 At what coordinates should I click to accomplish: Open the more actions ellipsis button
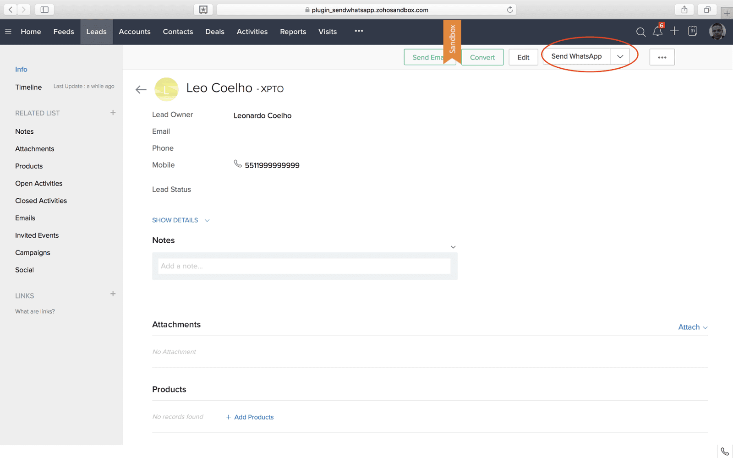(662, 57)
